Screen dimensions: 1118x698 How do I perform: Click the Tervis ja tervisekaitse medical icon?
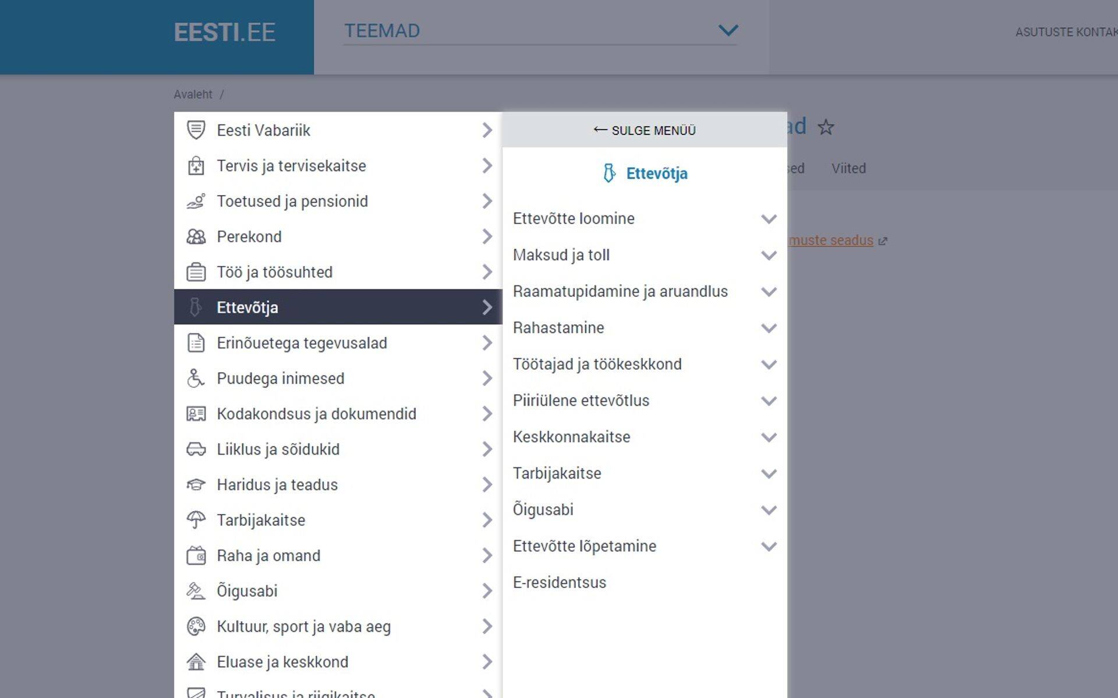click(x=196, y=166)
